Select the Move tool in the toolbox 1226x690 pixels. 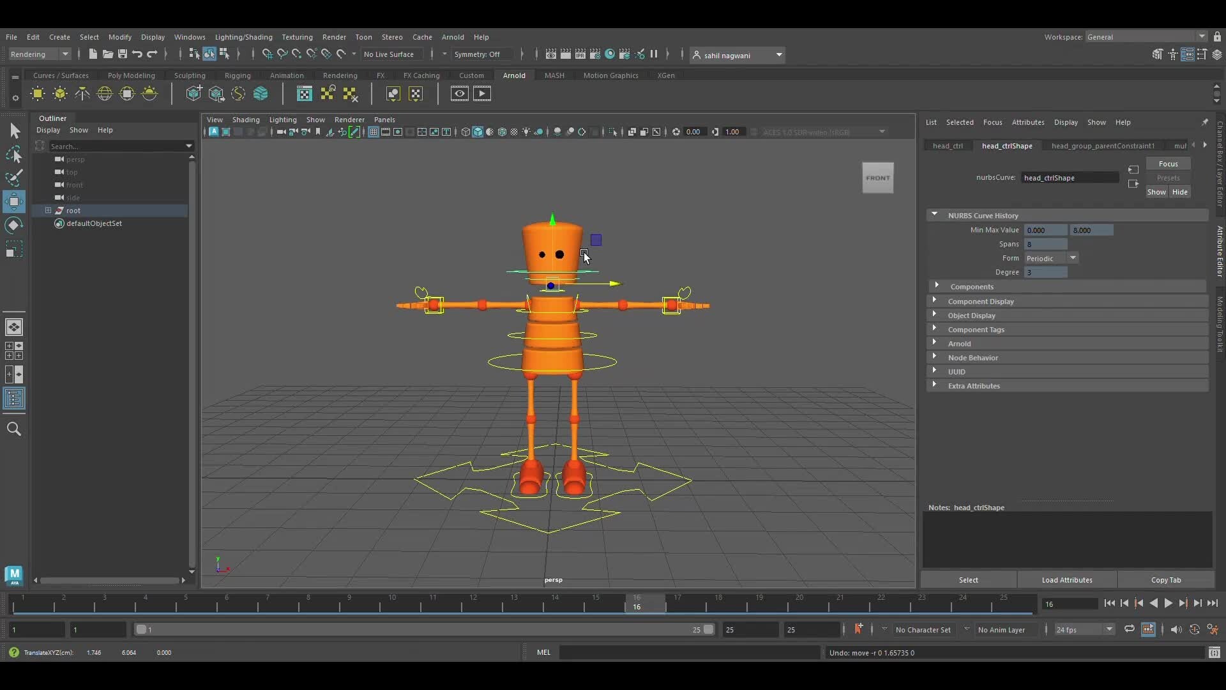[14, 201]
